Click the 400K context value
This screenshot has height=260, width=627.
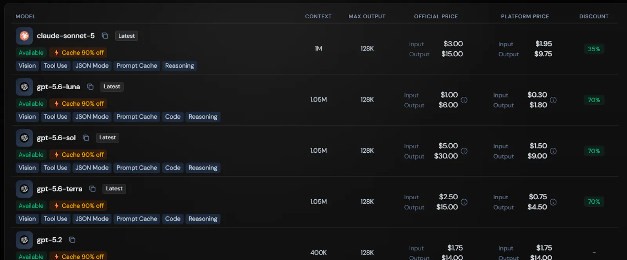coord(319,253)
